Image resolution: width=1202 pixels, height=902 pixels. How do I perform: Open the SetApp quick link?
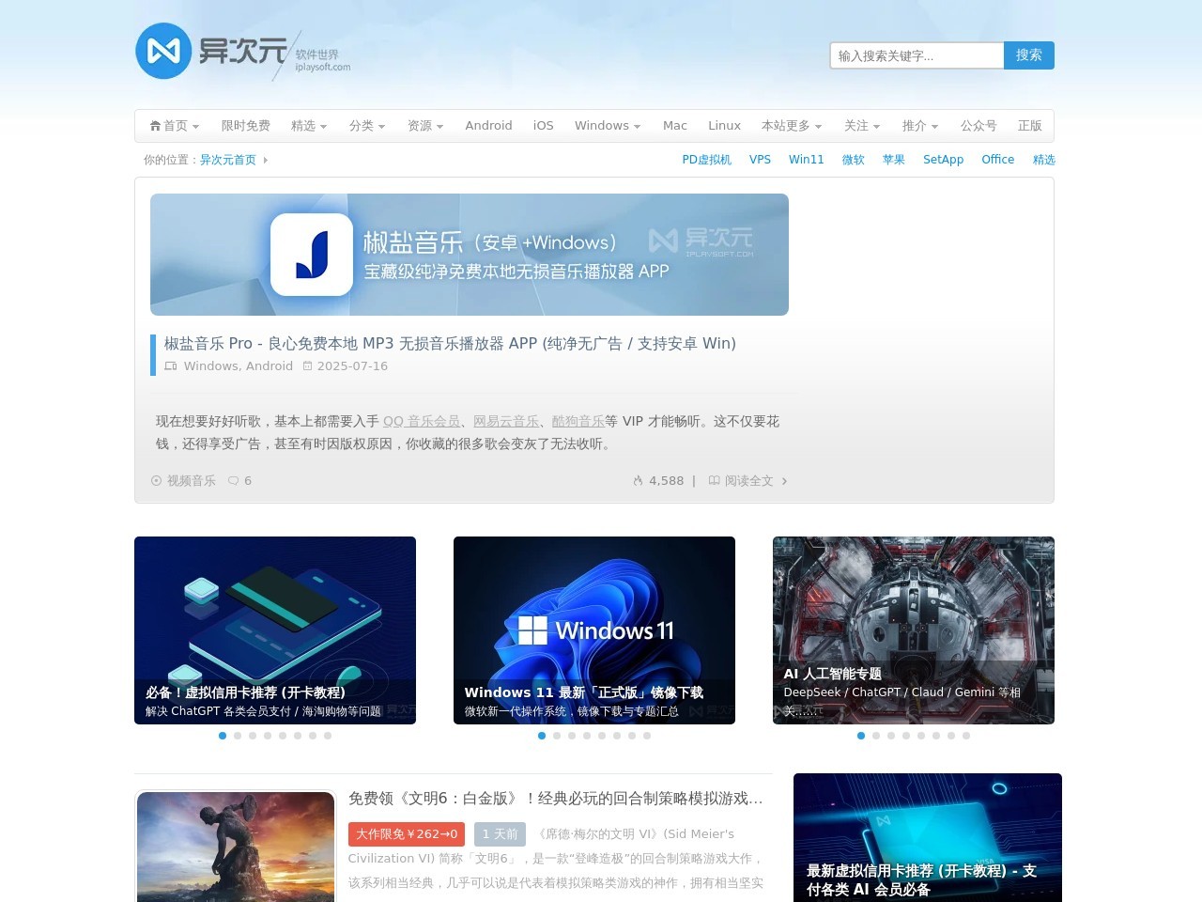tap(944, 160)
